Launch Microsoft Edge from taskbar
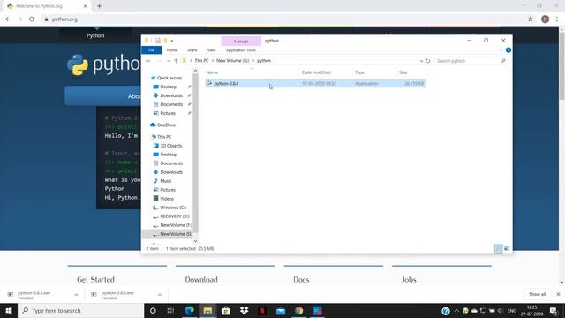 tap(190, 310)
